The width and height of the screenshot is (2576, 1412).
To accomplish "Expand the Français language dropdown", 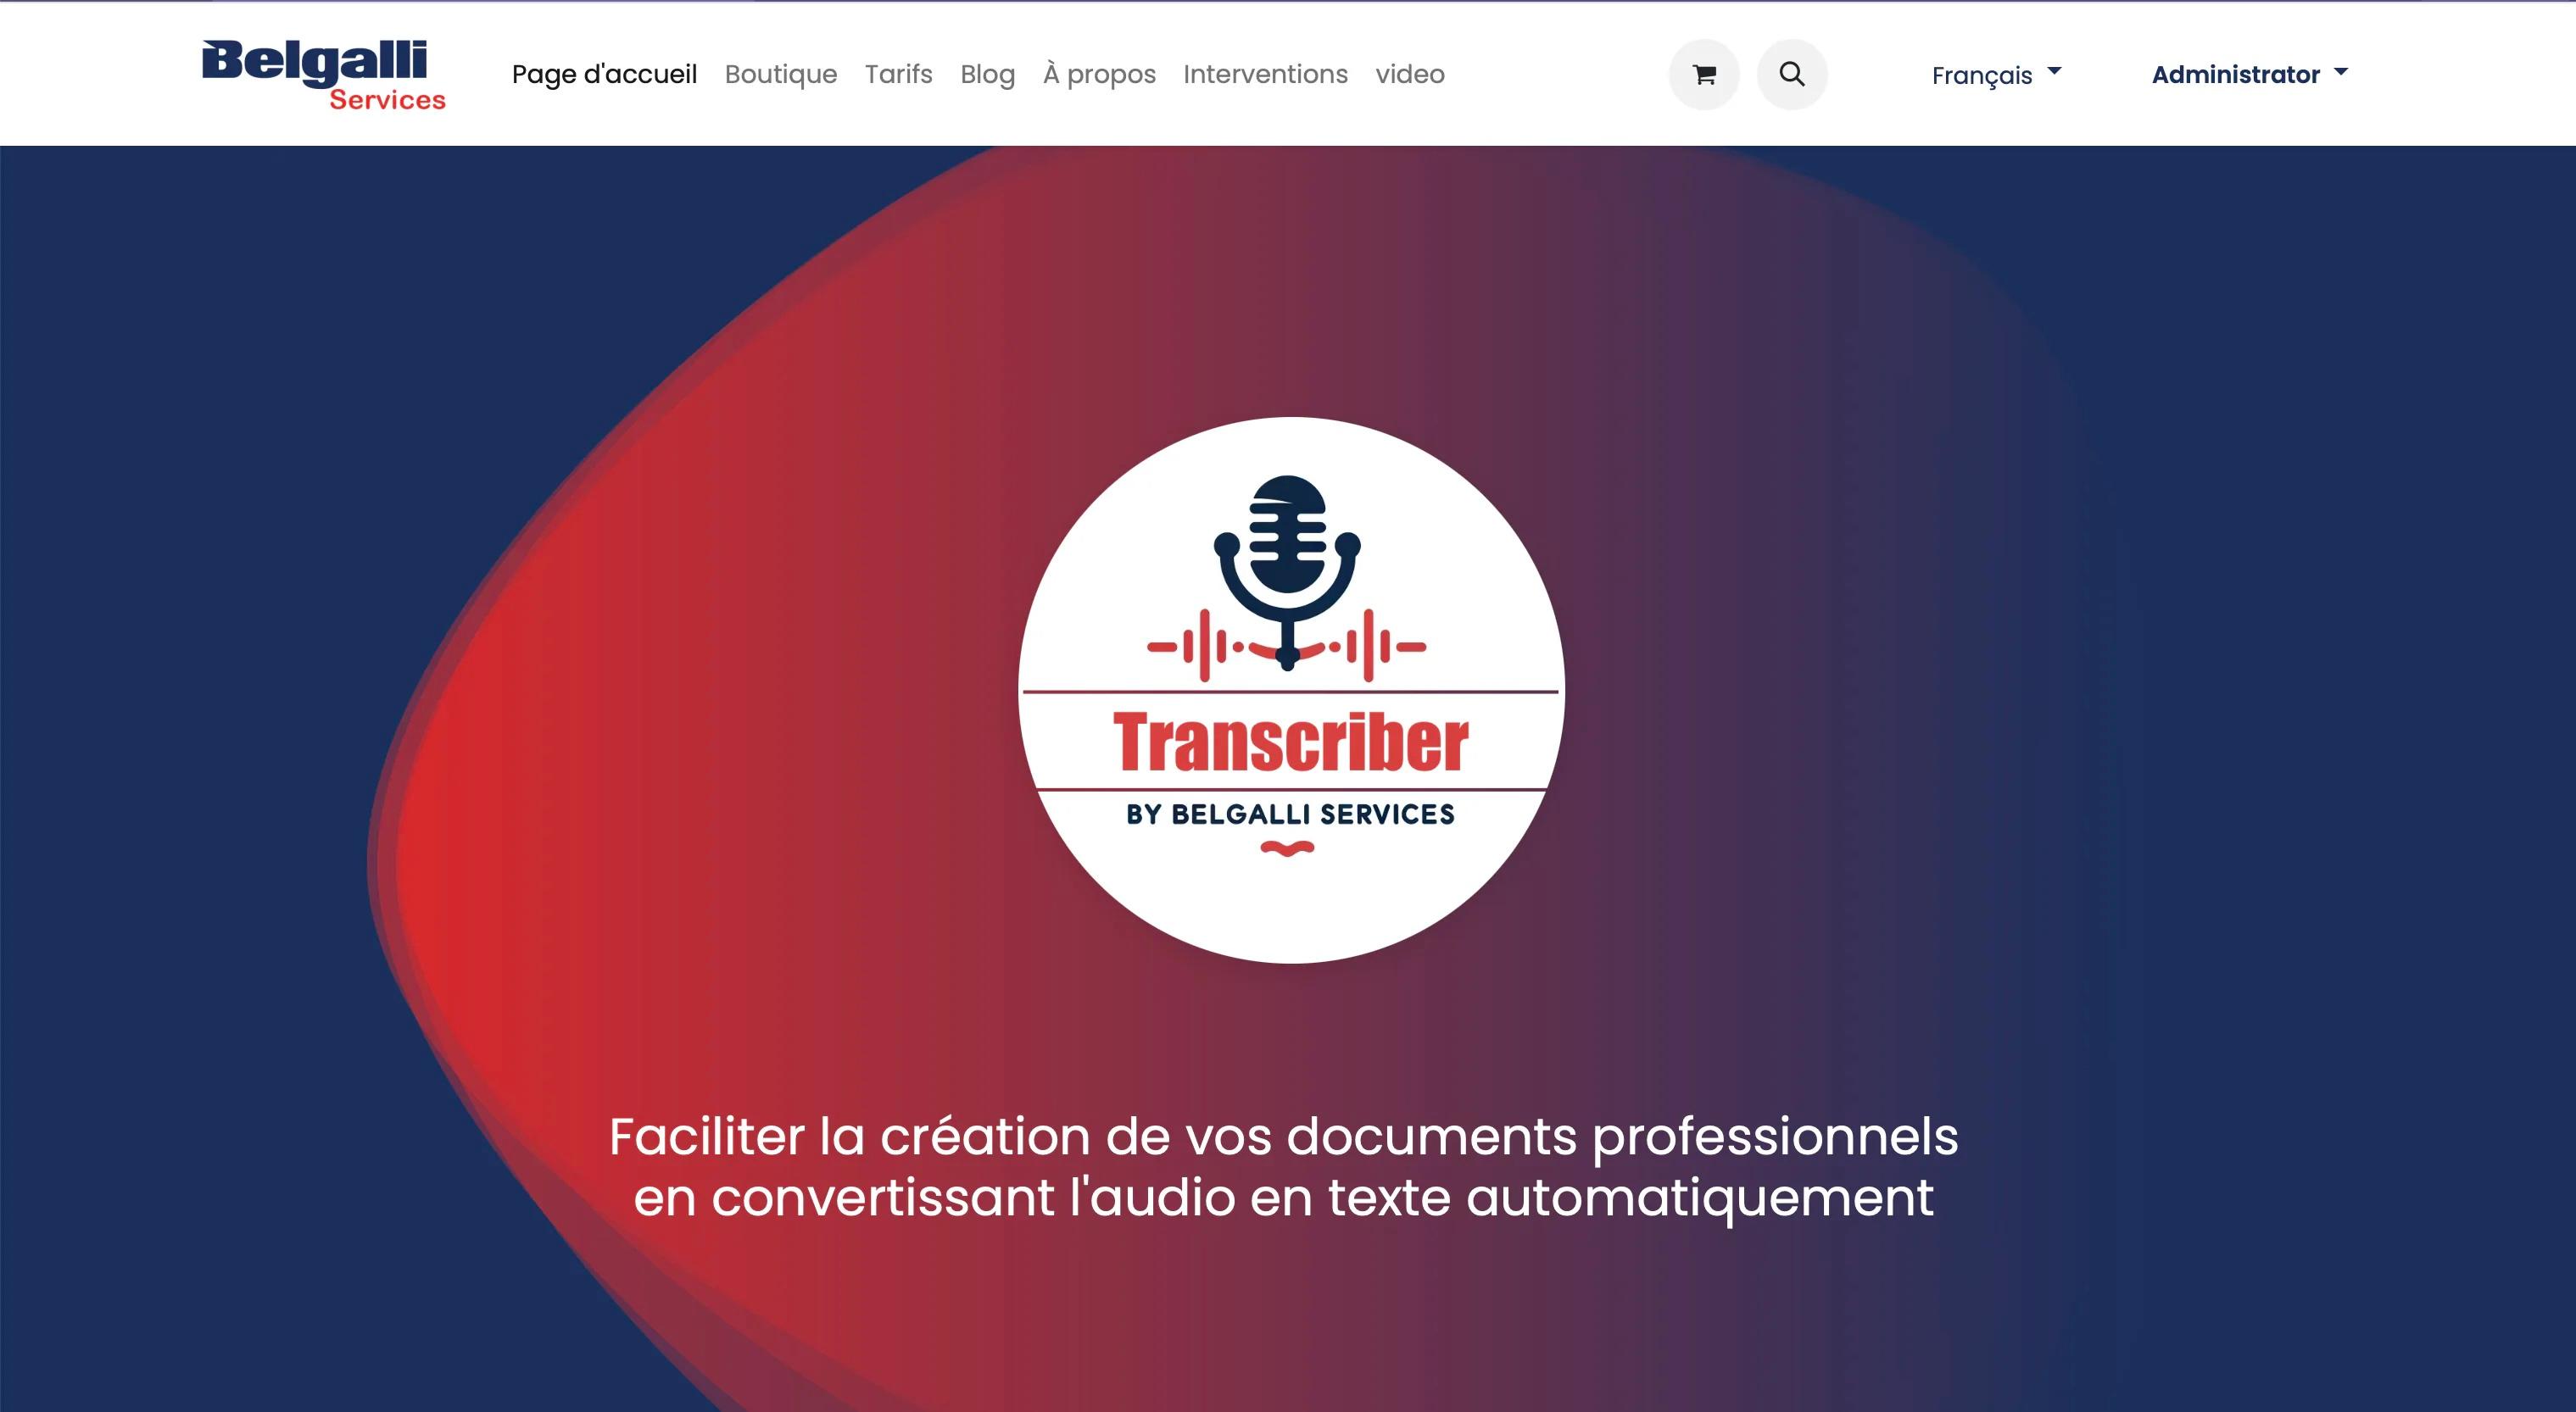I will (x=1997, y=73).
